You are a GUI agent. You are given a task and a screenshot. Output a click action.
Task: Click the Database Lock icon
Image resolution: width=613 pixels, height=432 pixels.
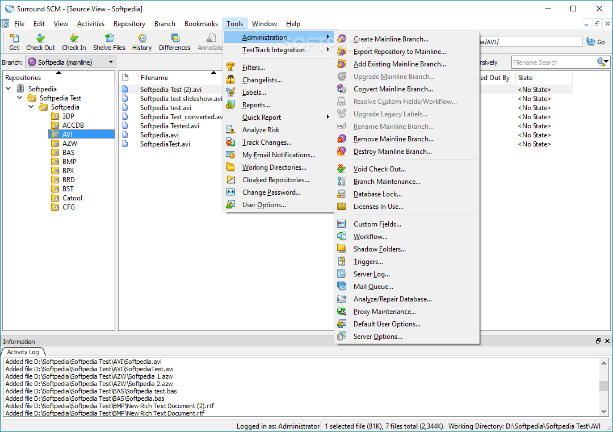[x=342, y=194]
